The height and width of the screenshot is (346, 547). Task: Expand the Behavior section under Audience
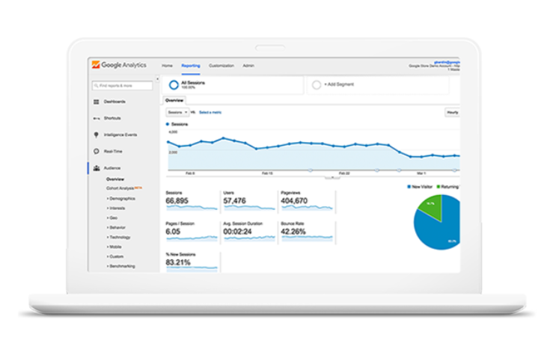click(x=118, y=227)
